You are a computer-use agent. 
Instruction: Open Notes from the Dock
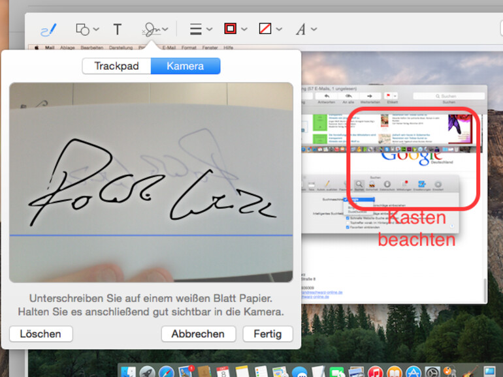(242, 372)
